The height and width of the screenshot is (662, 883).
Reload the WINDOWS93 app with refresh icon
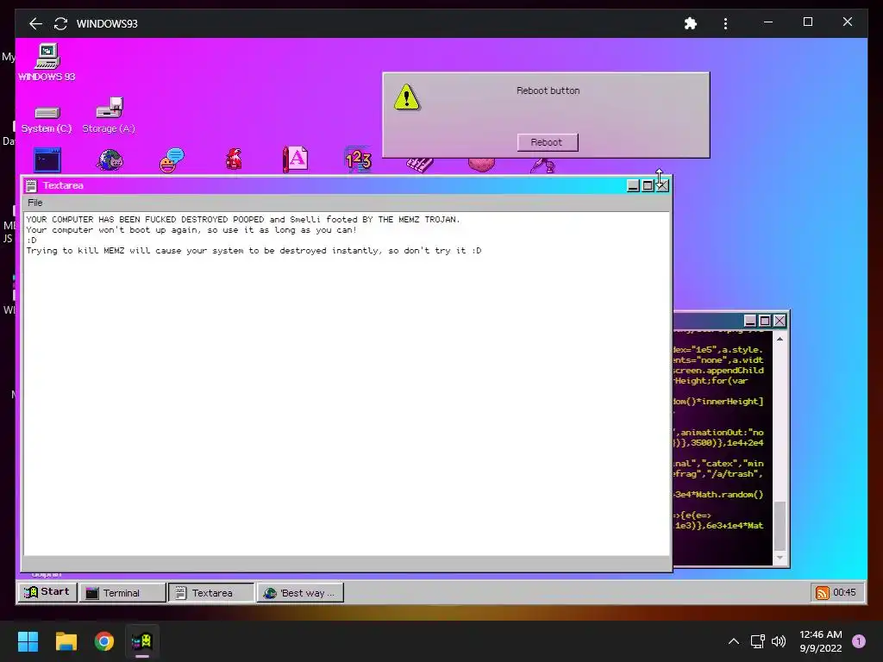pos(60,23)
